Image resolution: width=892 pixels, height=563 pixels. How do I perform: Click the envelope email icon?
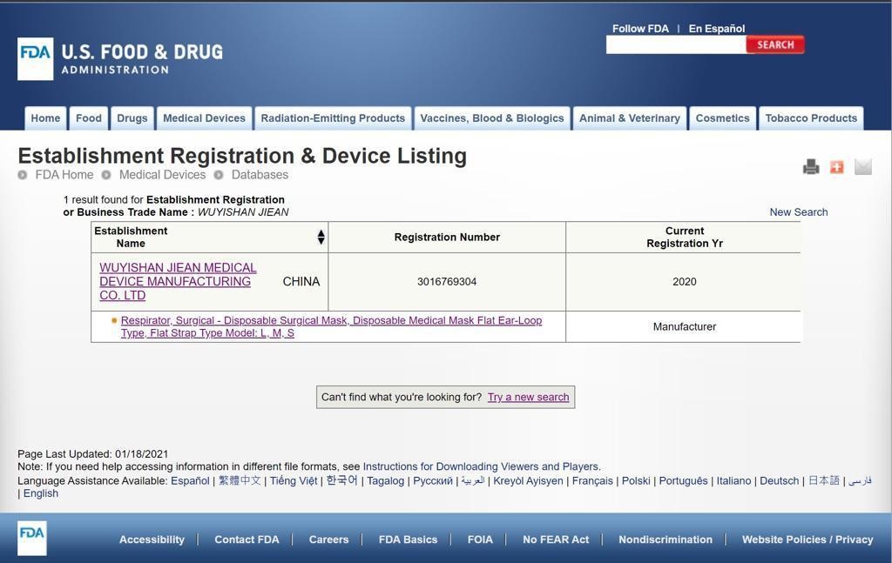tap(862, 167)
